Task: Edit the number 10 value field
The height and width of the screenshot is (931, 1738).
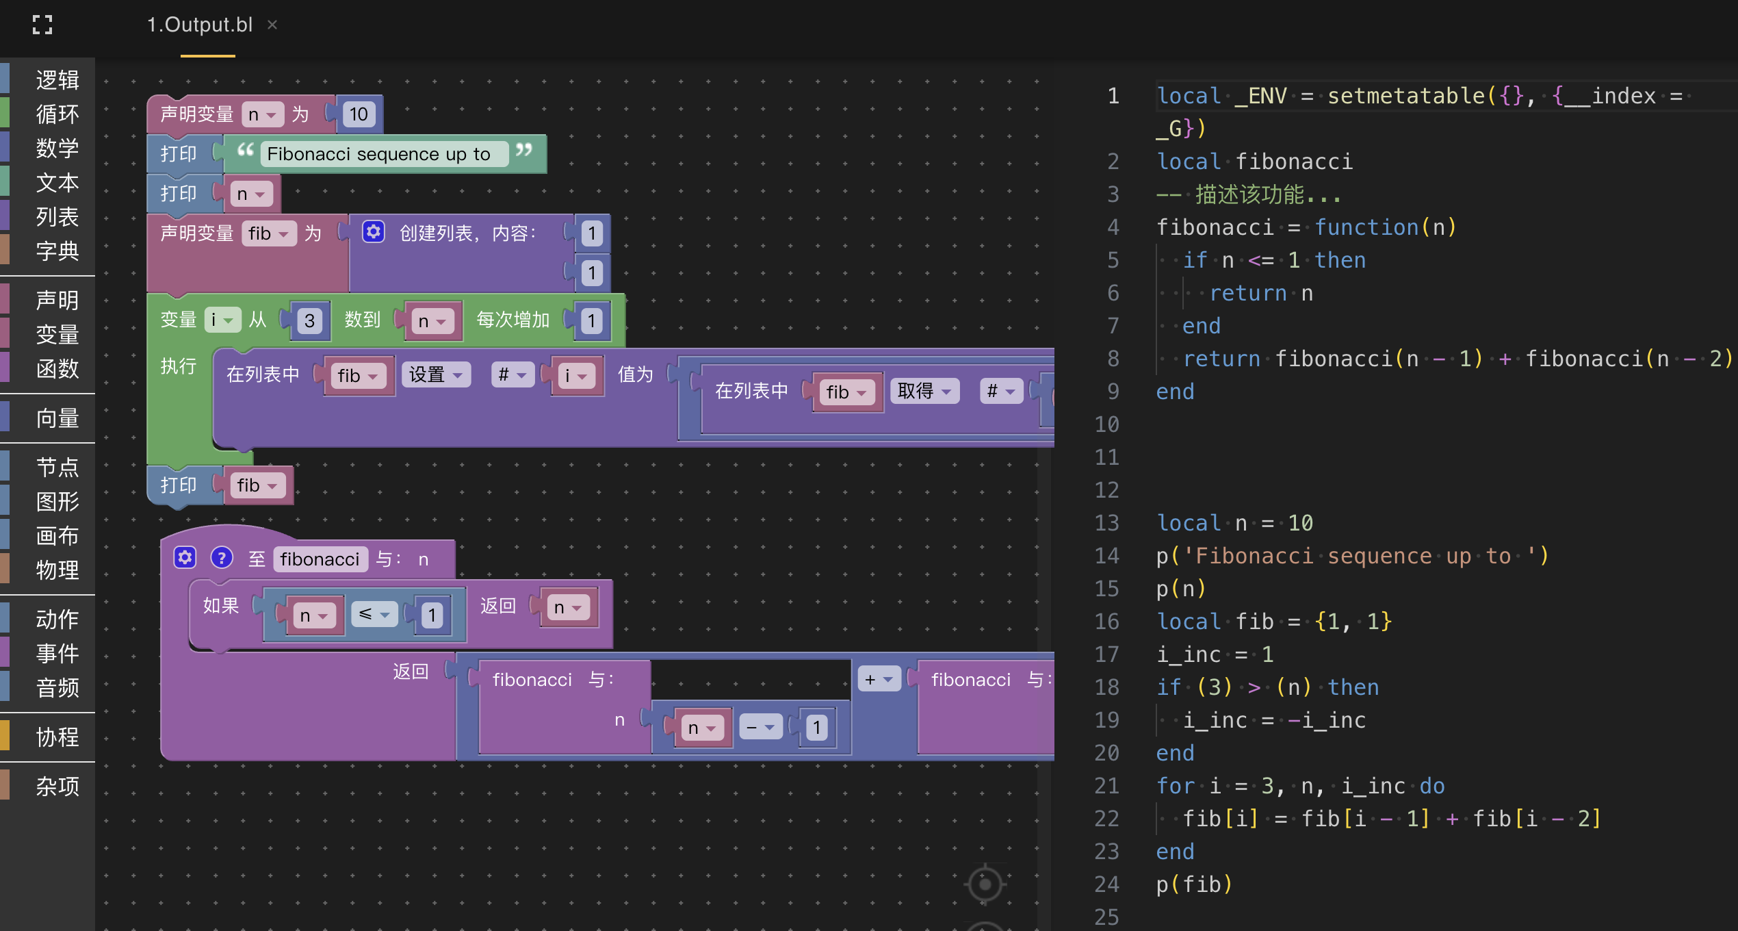Action: pos(359,114)
